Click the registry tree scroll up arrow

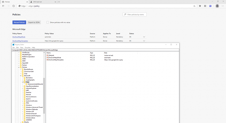pos(44,53)
